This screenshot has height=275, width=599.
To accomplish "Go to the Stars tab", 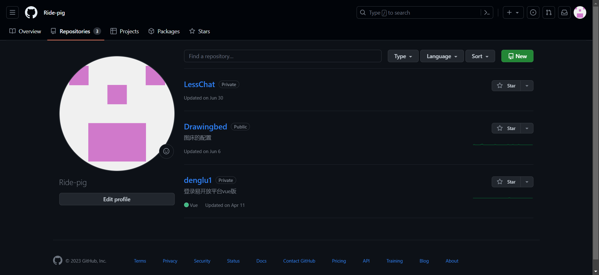I will (200, 31).
